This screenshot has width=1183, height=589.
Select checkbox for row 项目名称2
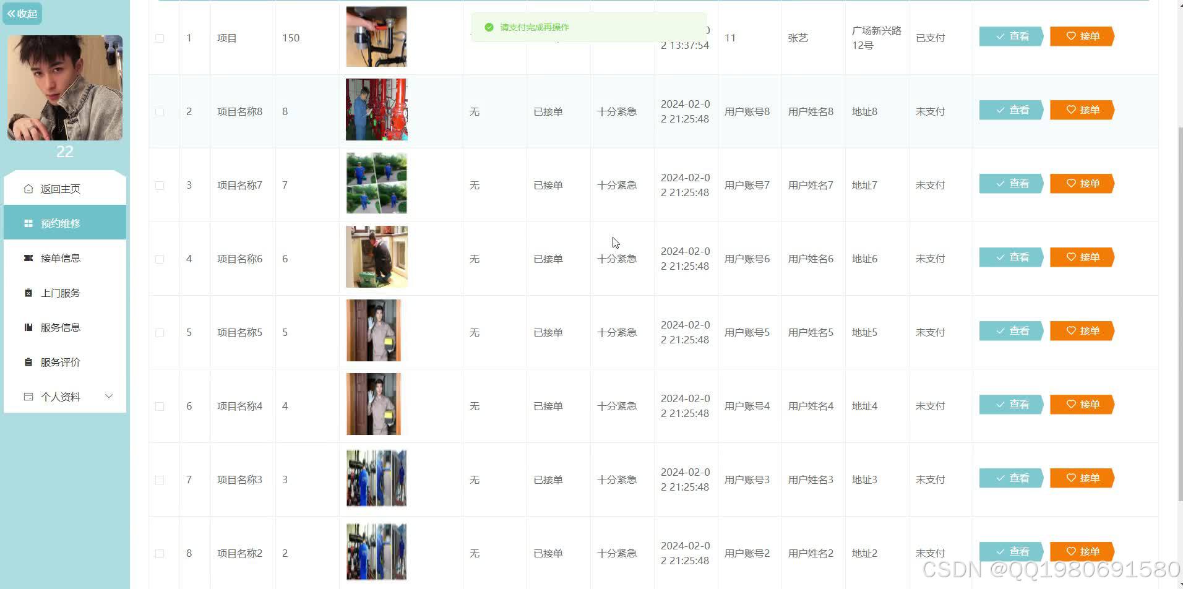point(160,554)
